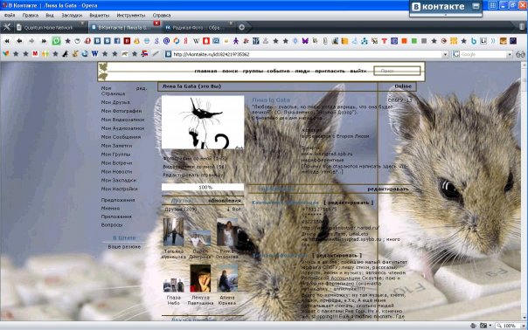Click the Rewind double-arrow navigation icon
The image size is (528, 330).
click(x=7, y=41)
